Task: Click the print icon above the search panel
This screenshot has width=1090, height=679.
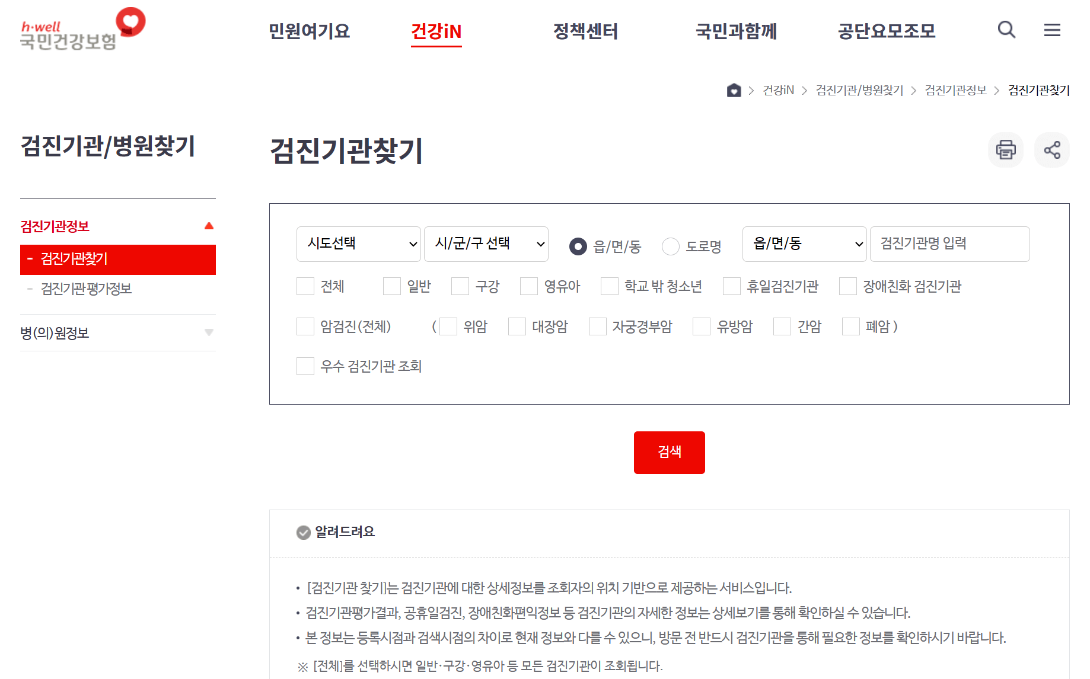Action: (x=1006, y=150)
